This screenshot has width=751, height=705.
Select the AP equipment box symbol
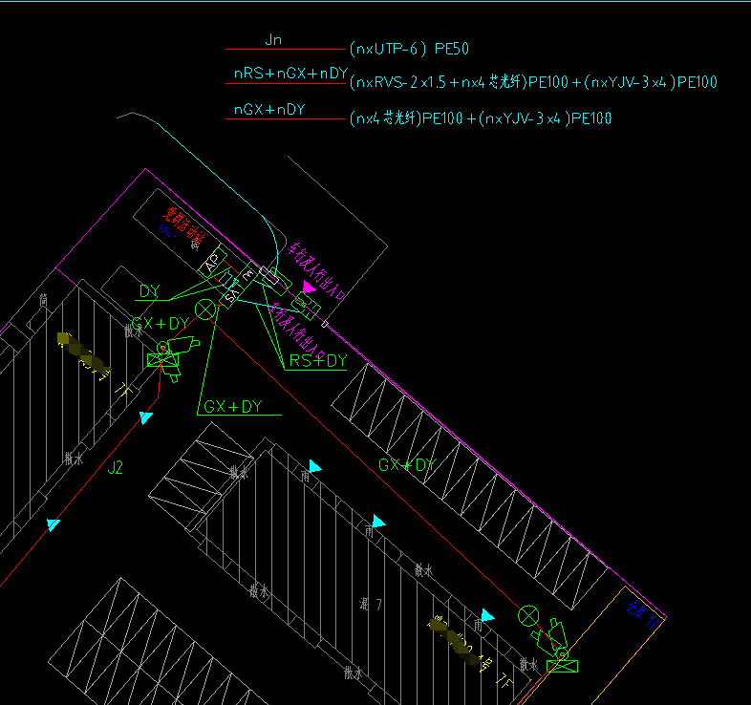click(x=213, y=262)
